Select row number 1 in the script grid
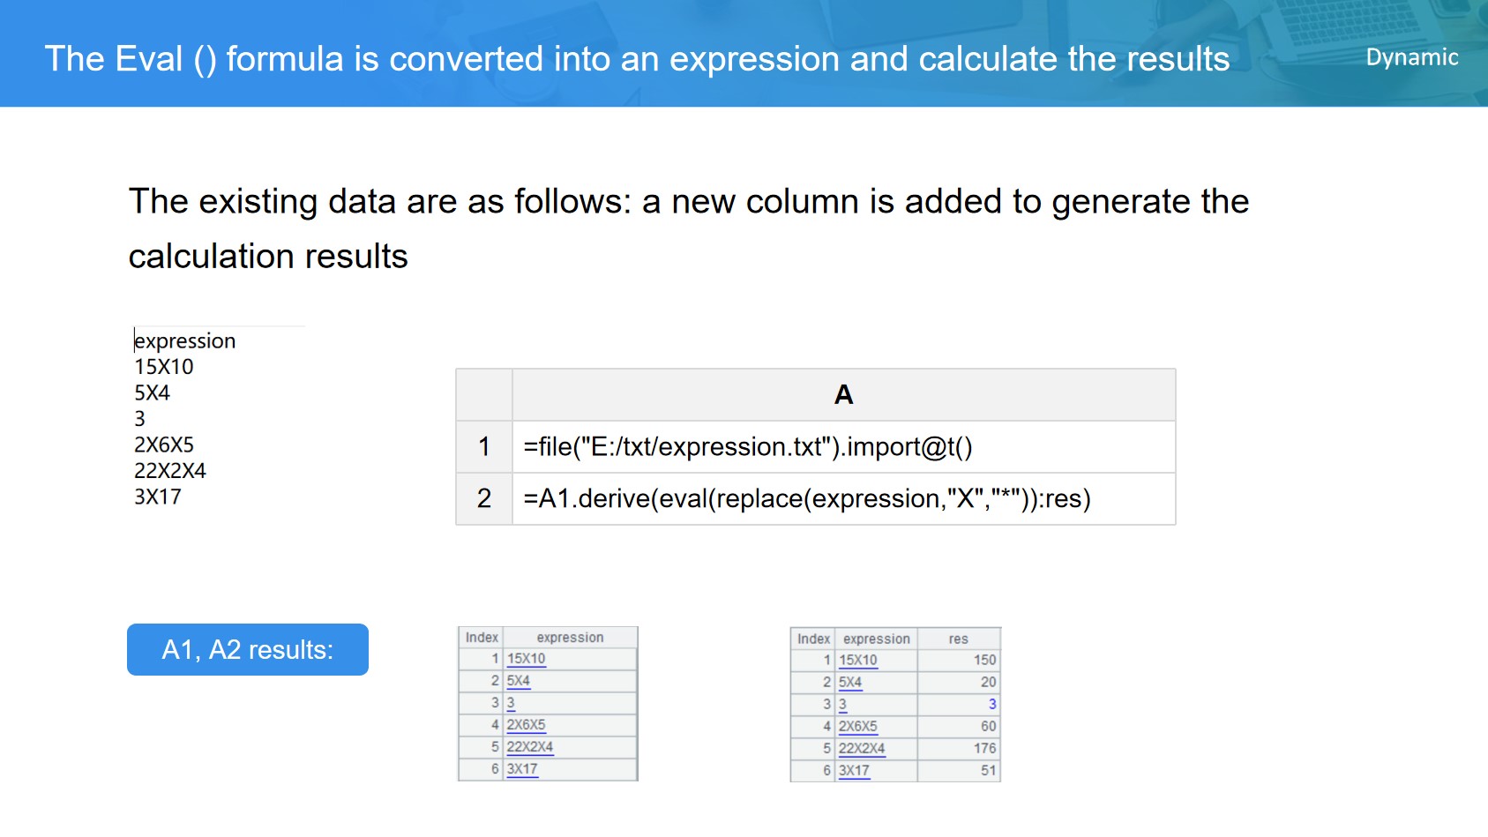Screen dimensions: 1488x837 tap(484, 447)
